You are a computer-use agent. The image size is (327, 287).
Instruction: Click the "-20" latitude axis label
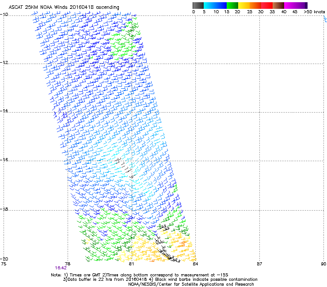(x=4, y=259)
